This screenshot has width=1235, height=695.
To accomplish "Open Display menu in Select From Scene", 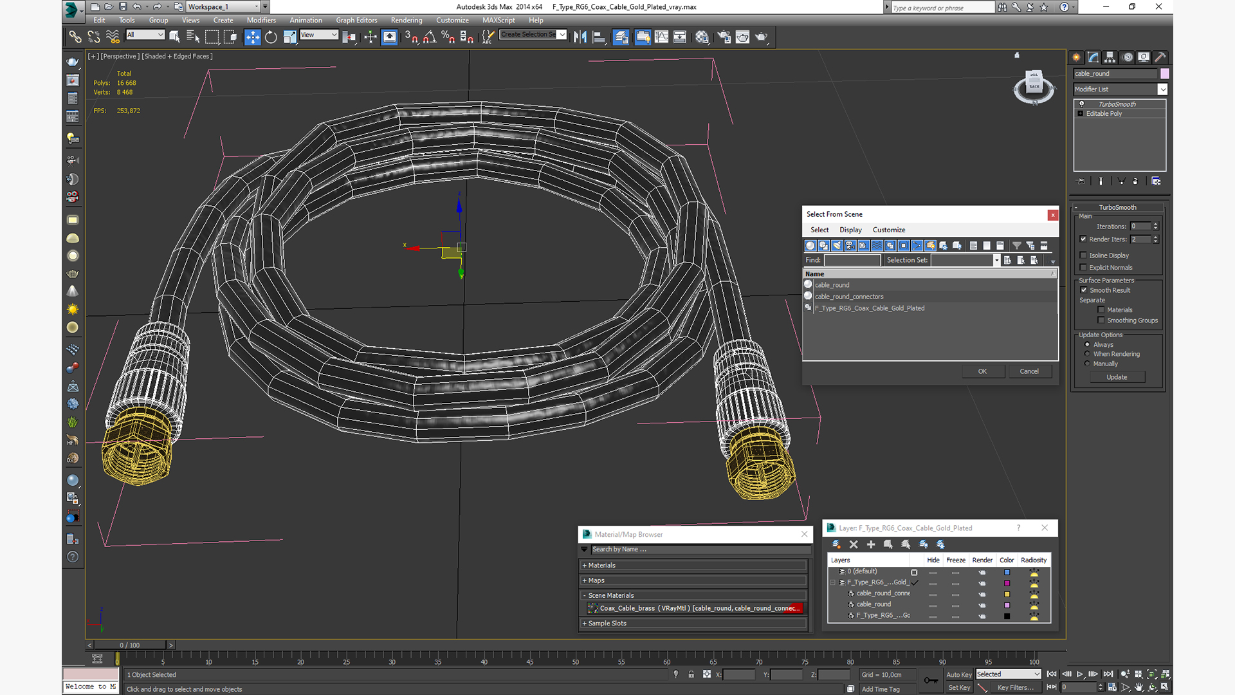I will (850, 230).
